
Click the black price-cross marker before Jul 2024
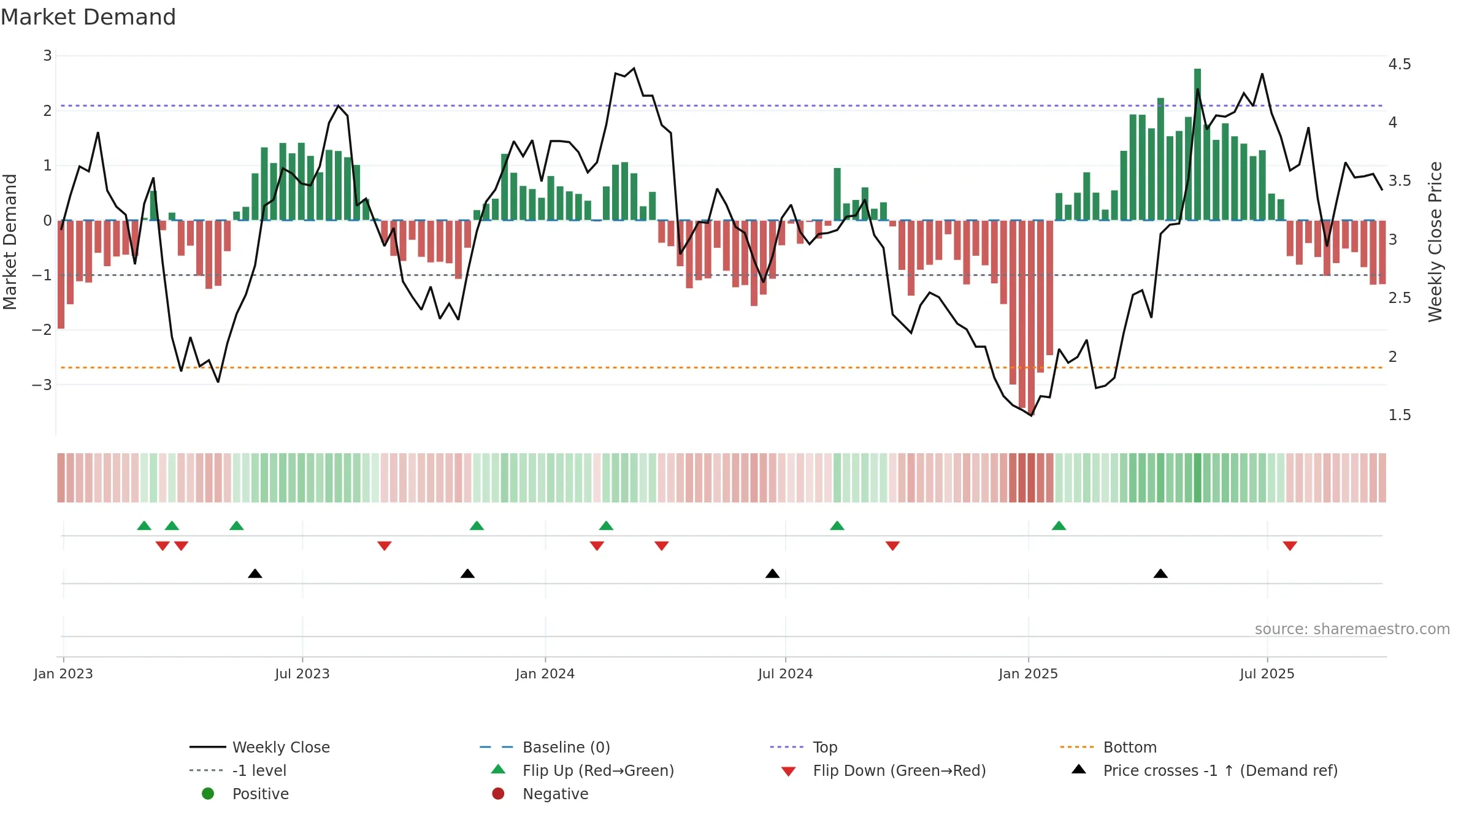tap(773, 573)
